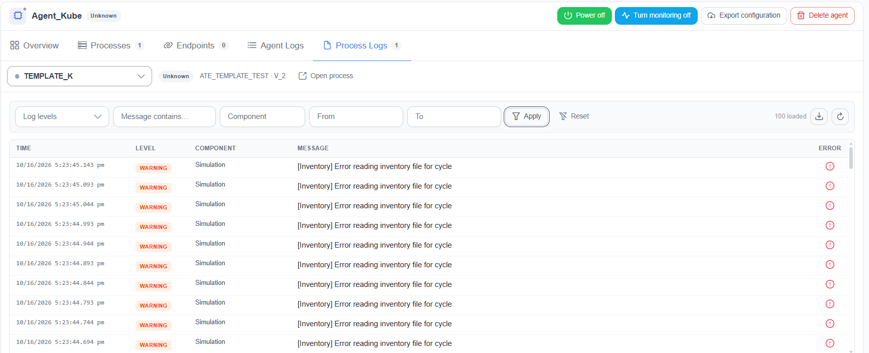Click timestamp 10/16/2026 5:23:45.044 pm
Viewport: 869px width, 353px height.
(x=60, y=204)
